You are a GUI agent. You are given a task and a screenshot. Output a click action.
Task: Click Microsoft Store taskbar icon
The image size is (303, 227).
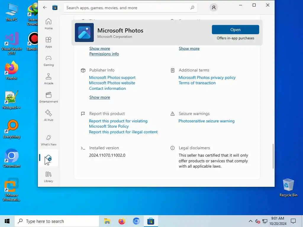[x=151, y=221]
